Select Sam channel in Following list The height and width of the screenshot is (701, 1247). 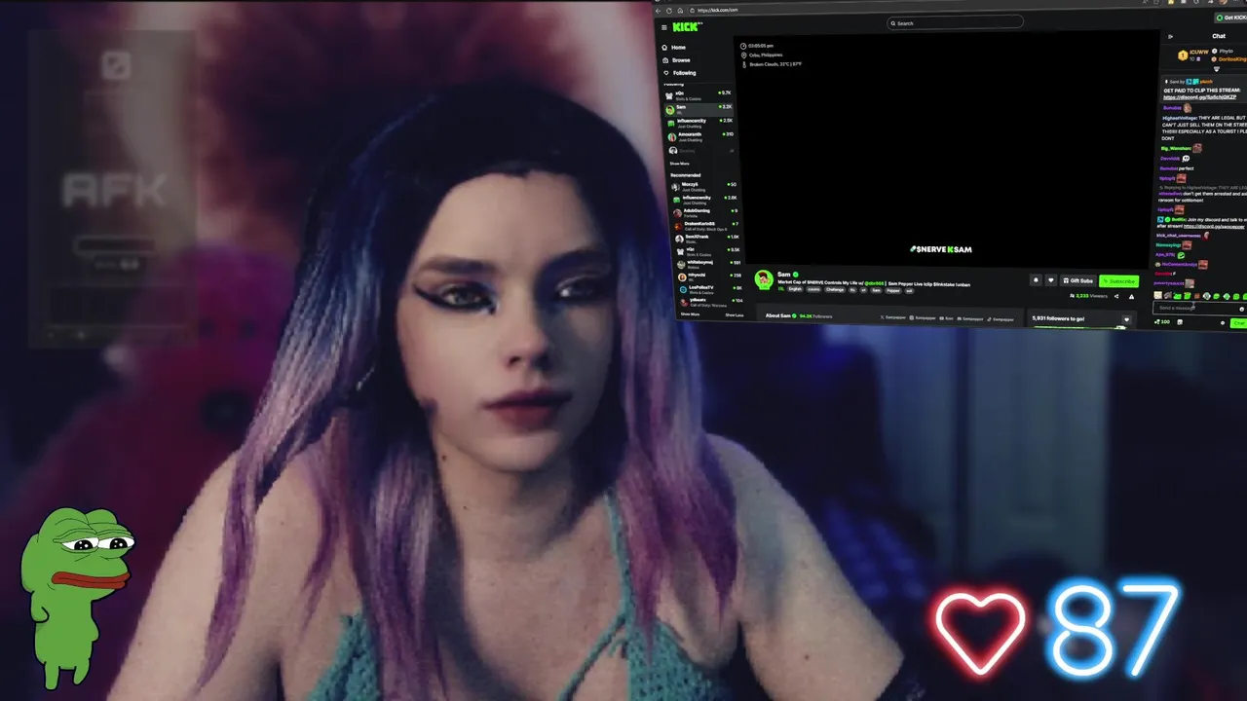(x=699, y=110)
